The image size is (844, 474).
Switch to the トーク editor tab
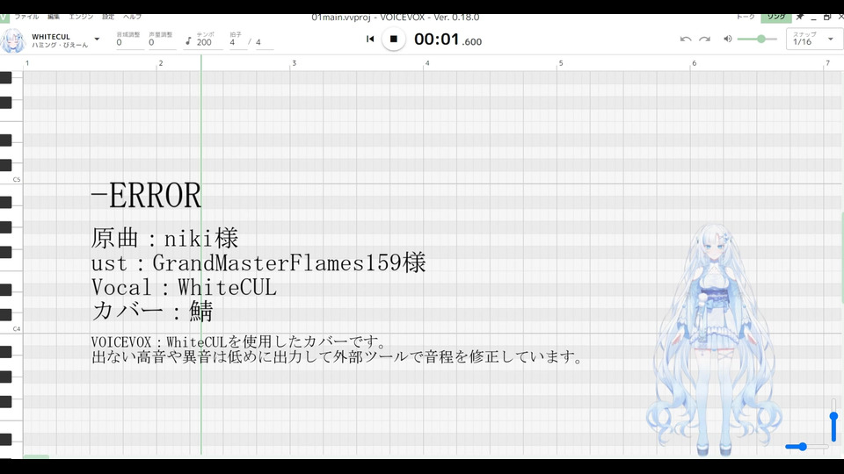(x=746, y=17)
